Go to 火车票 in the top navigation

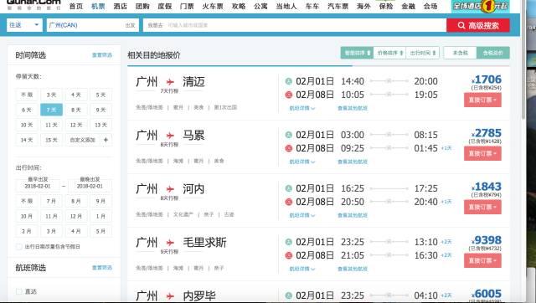pos(212,6)
